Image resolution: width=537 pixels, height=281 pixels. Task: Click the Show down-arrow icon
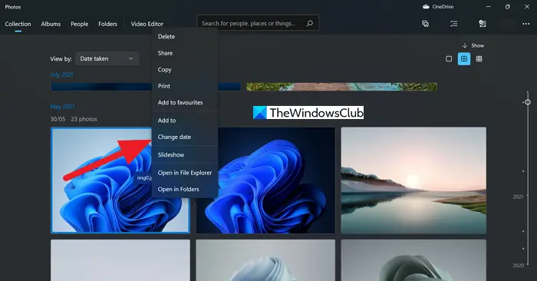tap(465, 45)
